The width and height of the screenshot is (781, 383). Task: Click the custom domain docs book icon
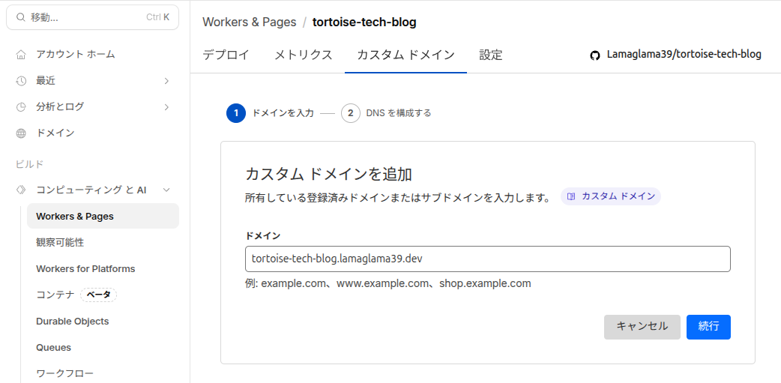tap(571, 196)
